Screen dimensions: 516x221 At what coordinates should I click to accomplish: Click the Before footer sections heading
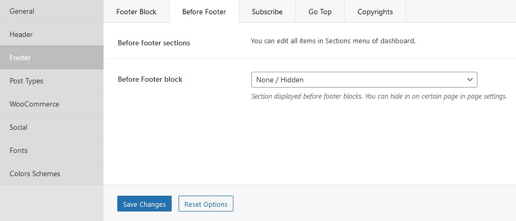pos(154,43)
